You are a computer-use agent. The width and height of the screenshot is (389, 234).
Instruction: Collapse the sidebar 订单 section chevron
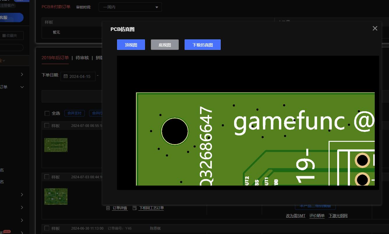pos(22,87)
